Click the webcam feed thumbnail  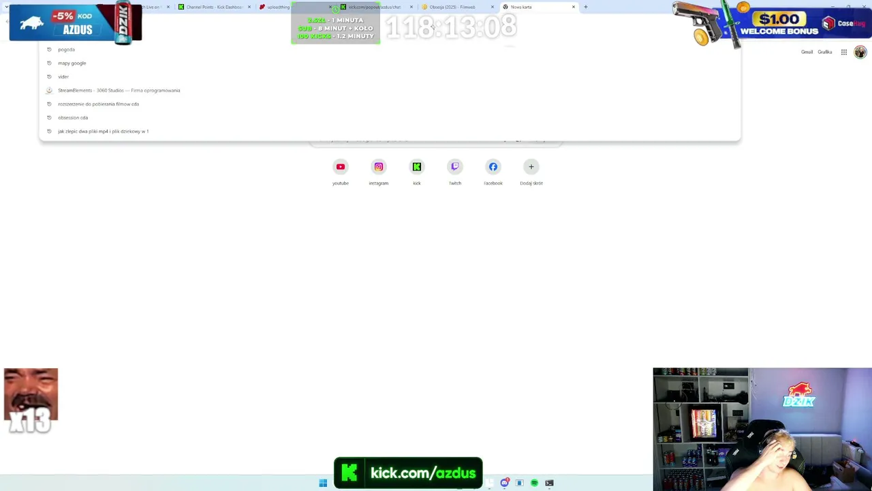pyautogui.click(x=762, y=429)
